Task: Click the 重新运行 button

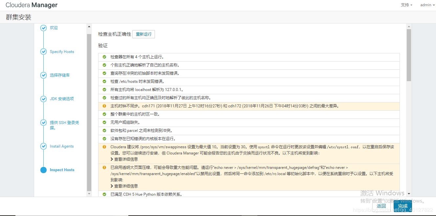Action: click(143, 34)
